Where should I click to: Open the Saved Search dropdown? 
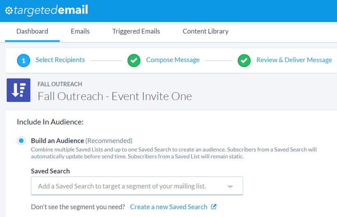pyautogui.click(x=137, y=186)
